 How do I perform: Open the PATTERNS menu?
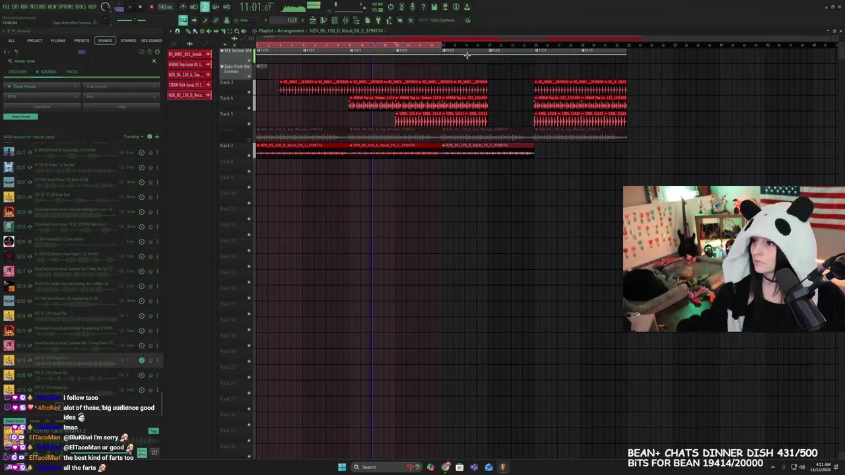click(x=38, y=7)
